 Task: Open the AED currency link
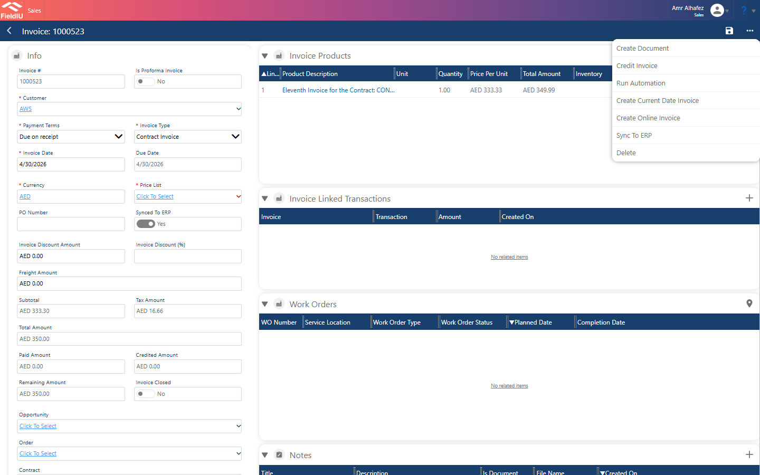tap(25, 196)
